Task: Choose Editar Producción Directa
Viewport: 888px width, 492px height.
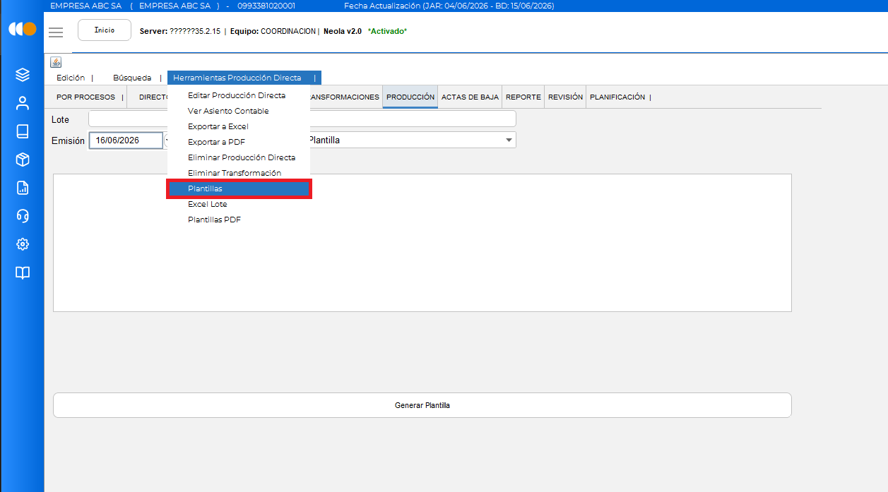Action: coord(238,95)
